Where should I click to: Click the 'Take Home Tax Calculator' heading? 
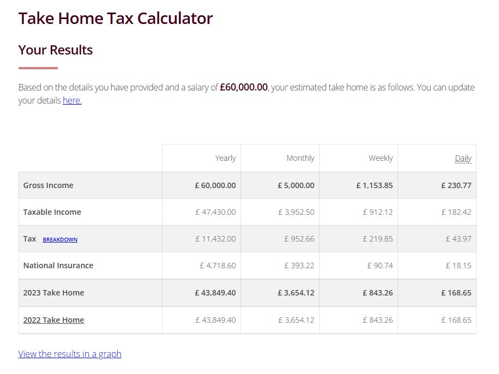116,18
